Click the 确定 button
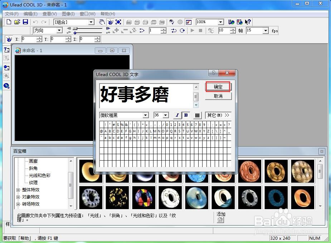331x243 pixels. pyautogui.click(x=218, y=87)
